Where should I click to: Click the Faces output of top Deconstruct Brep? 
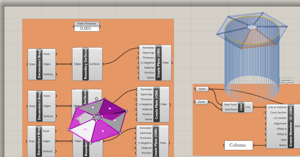[x=47, y=54]
